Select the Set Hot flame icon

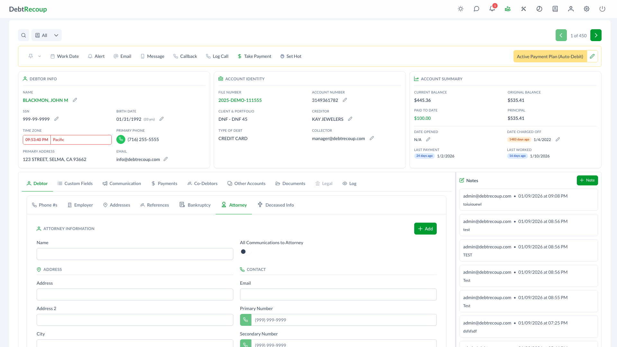tap(282, 56)
